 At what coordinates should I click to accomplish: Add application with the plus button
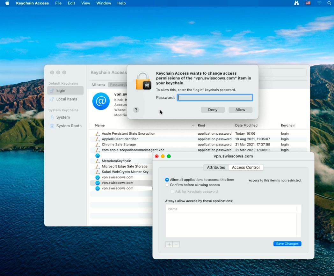pos(169,244)
